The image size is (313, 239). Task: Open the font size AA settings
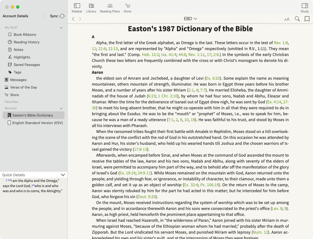(287, 19)
